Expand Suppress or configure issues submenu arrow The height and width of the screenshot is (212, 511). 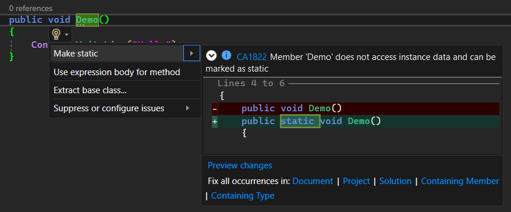188,108
